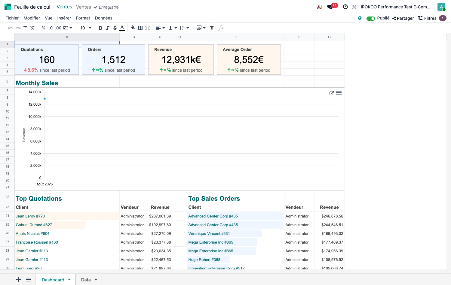Switch to the Data sheet tab
Screen dimensions: 451x285
click(86, 280)
